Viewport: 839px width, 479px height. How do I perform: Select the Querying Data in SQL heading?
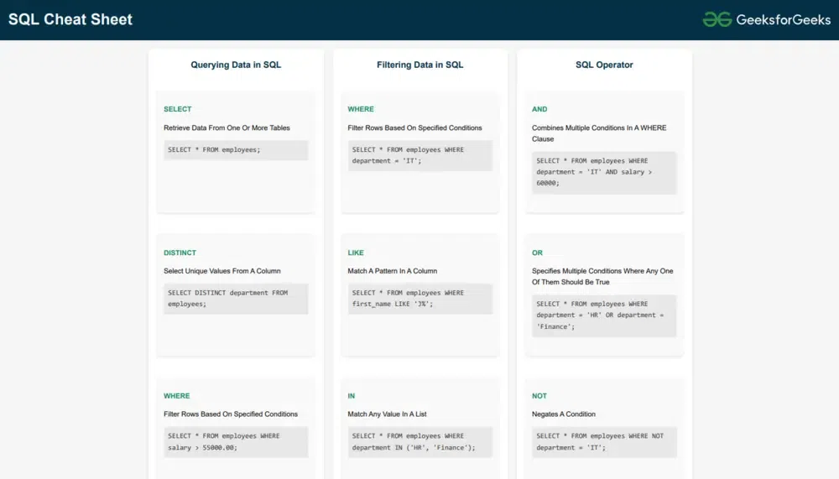click(x=236, y=65)
